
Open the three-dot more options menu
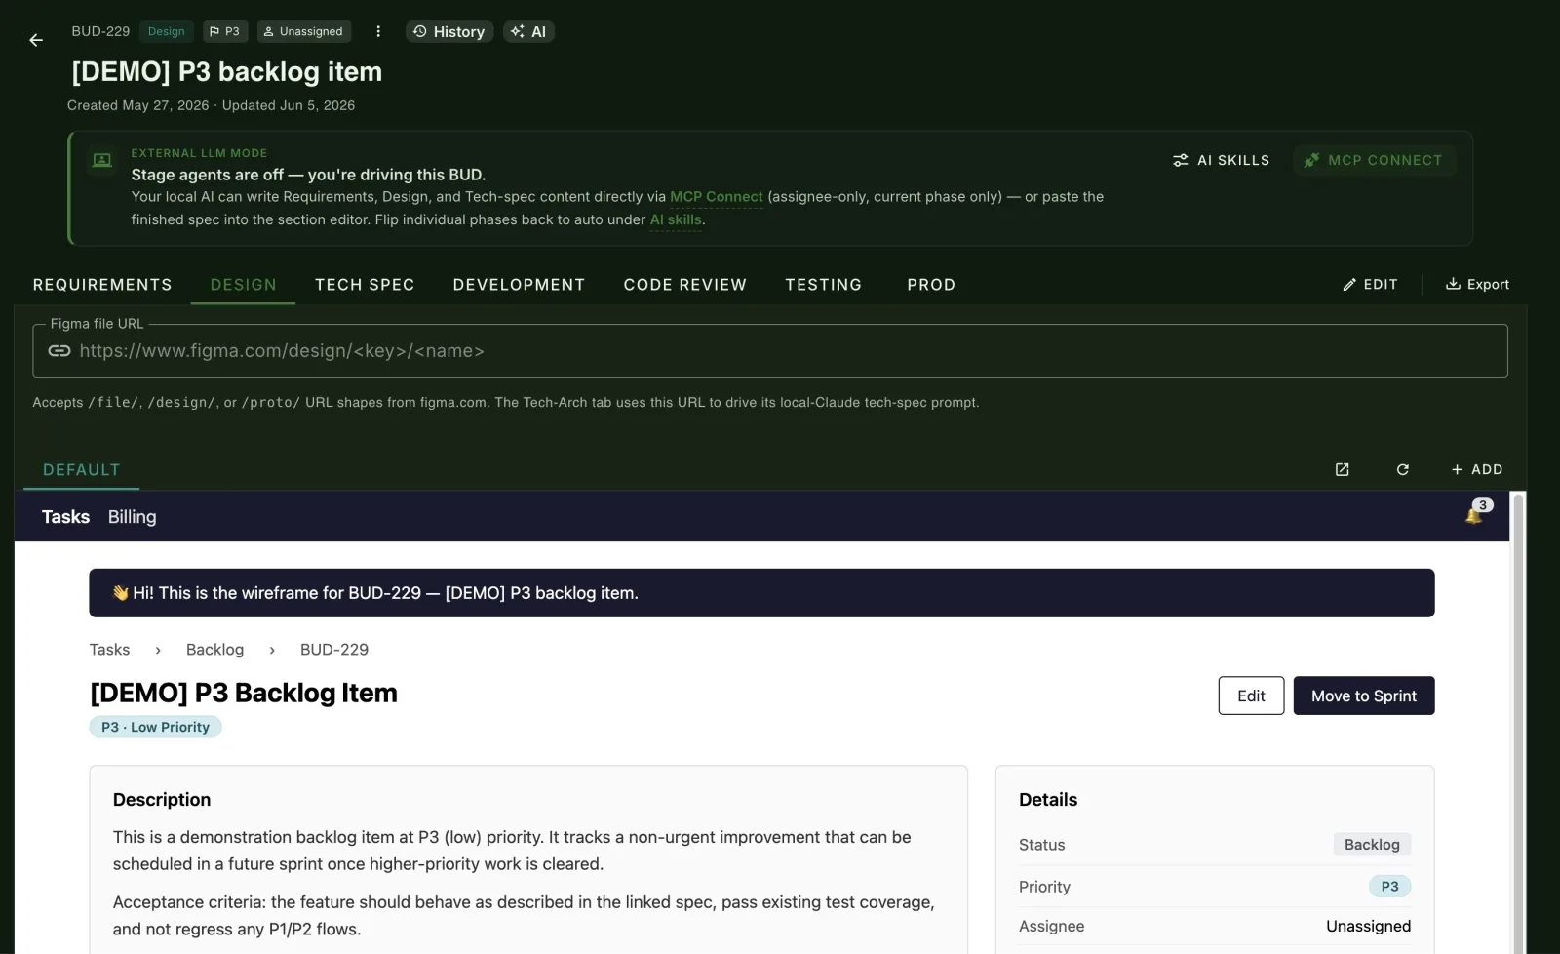378,31
